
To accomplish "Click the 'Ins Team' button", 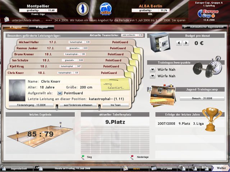I will 116,105.
